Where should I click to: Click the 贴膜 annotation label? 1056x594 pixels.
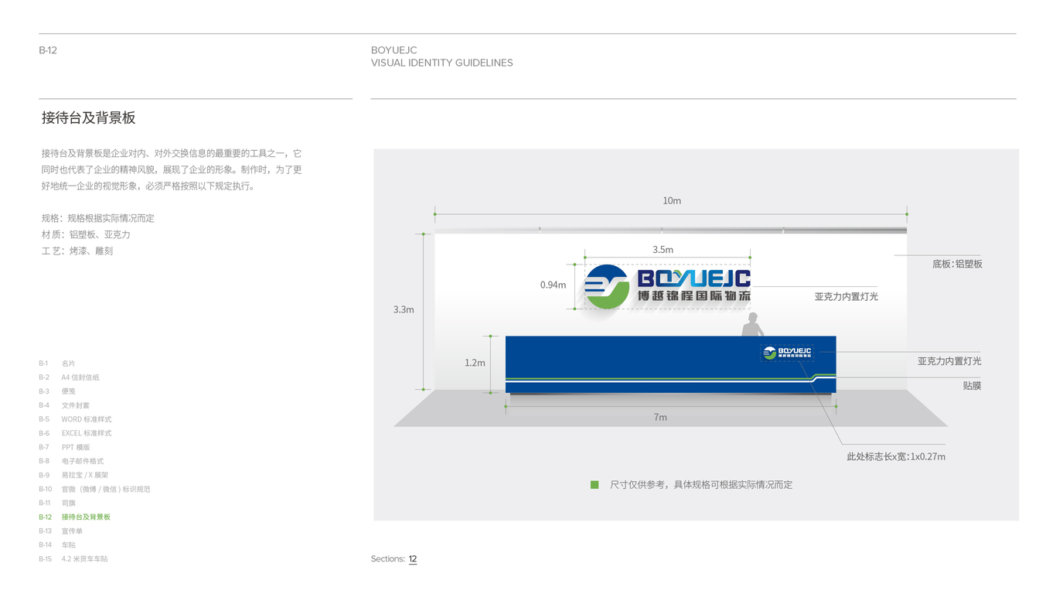pos(972,385)
